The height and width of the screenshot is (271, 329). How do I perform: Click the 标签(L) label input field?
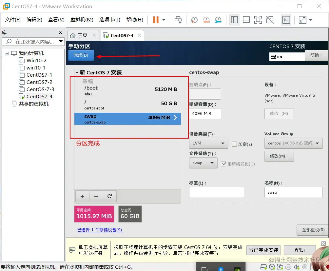[217, 192]
